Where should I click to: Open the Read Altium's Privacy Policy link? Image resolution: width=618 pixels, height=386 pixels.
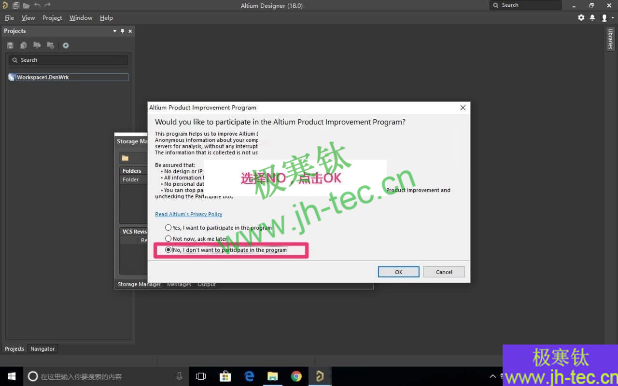(189, 214)
